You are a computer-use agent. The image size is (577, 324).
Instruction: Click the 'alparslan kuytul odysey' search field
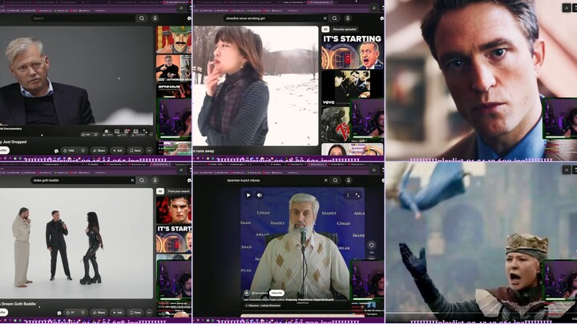click(272, 180)
